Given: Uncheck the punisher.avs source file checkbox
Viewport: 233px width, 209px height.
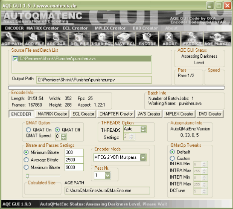Looking at the screenshot, I should coord(15,59).
